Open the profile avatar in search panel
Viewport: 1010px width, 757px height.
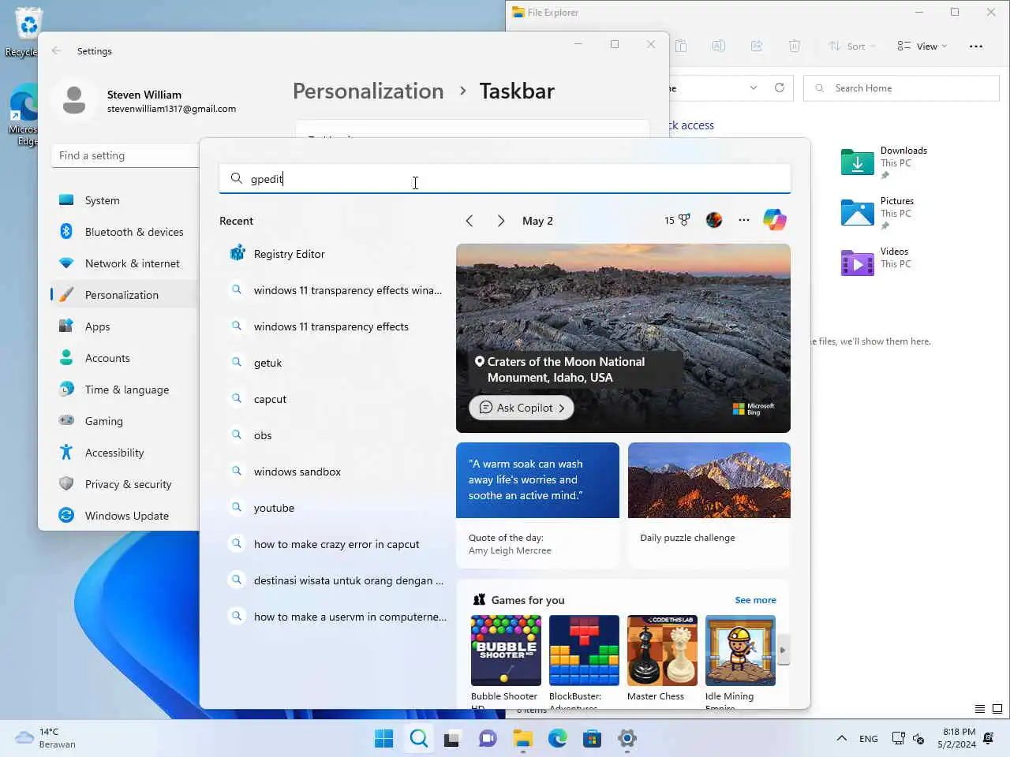tap(714, 220)
